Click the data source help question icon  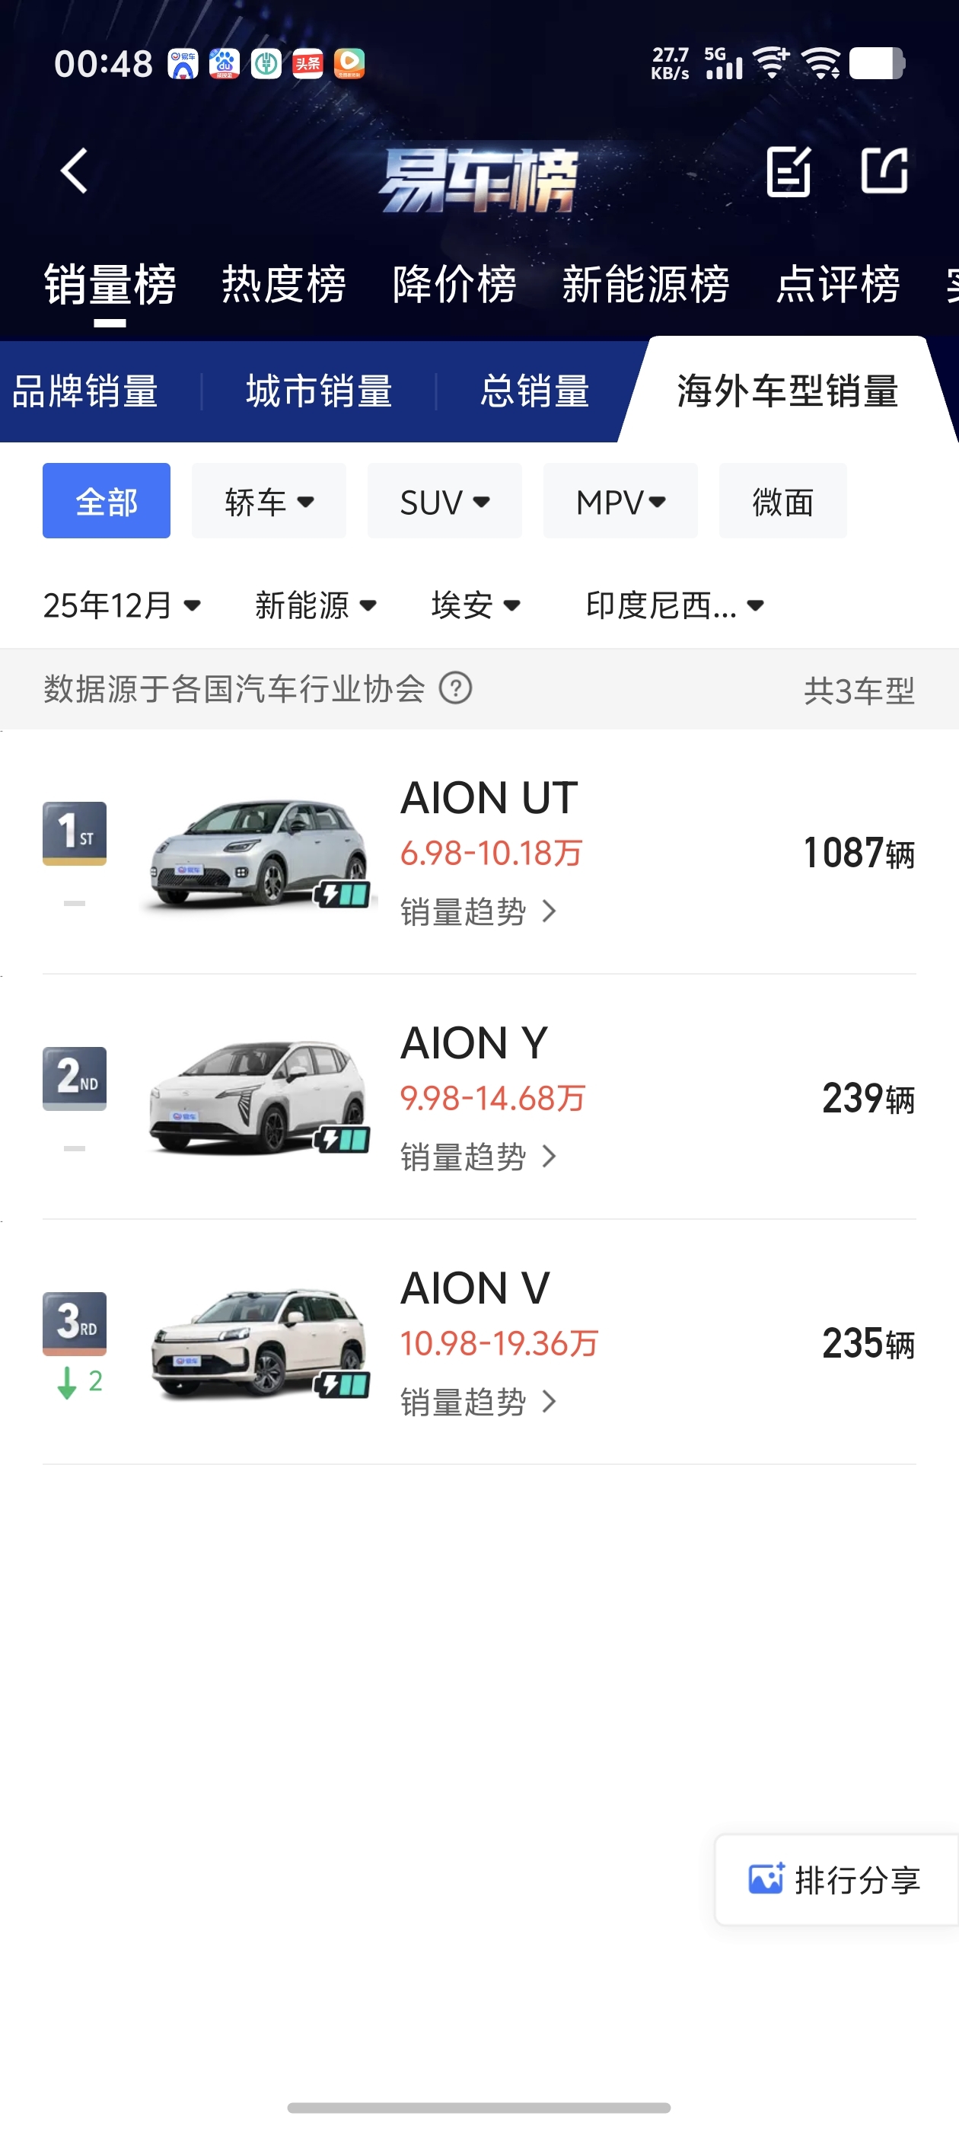455,688
